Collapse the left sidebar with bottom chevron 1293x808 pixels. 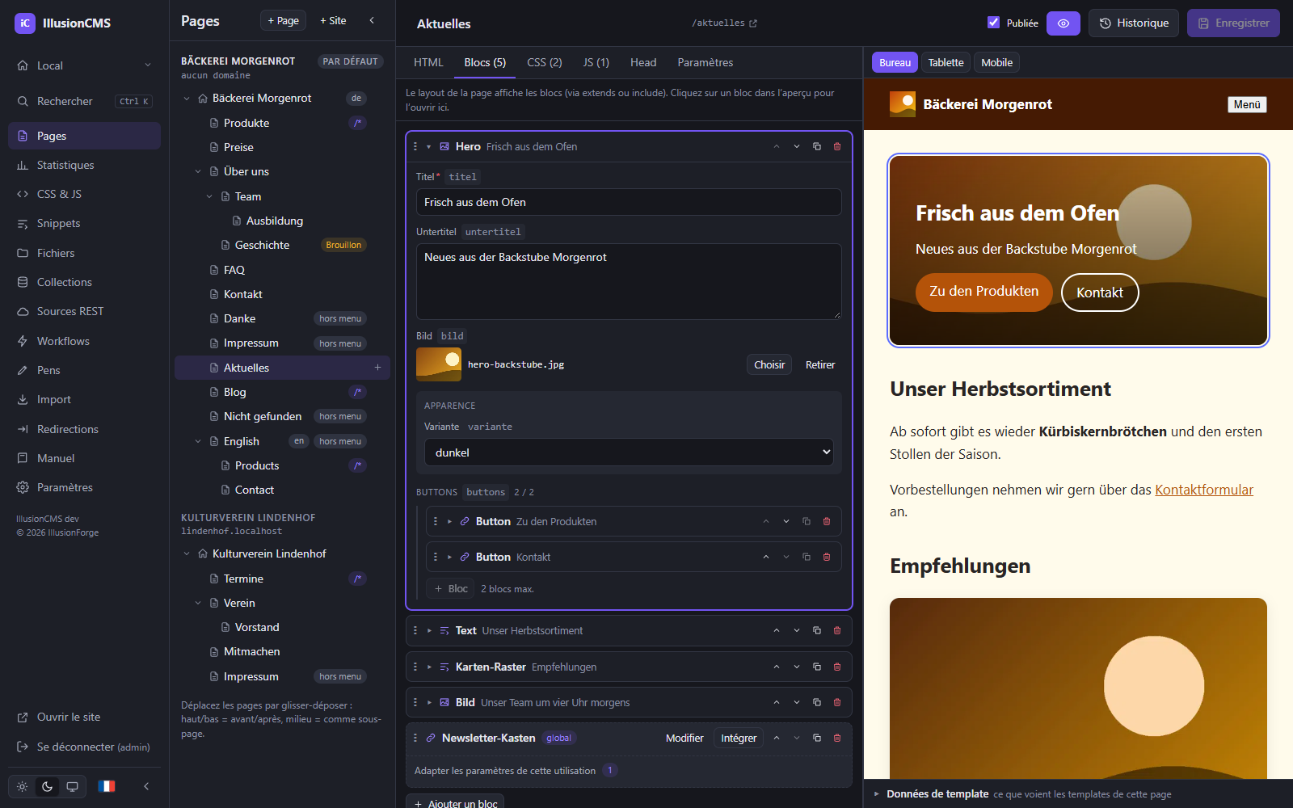146,786
